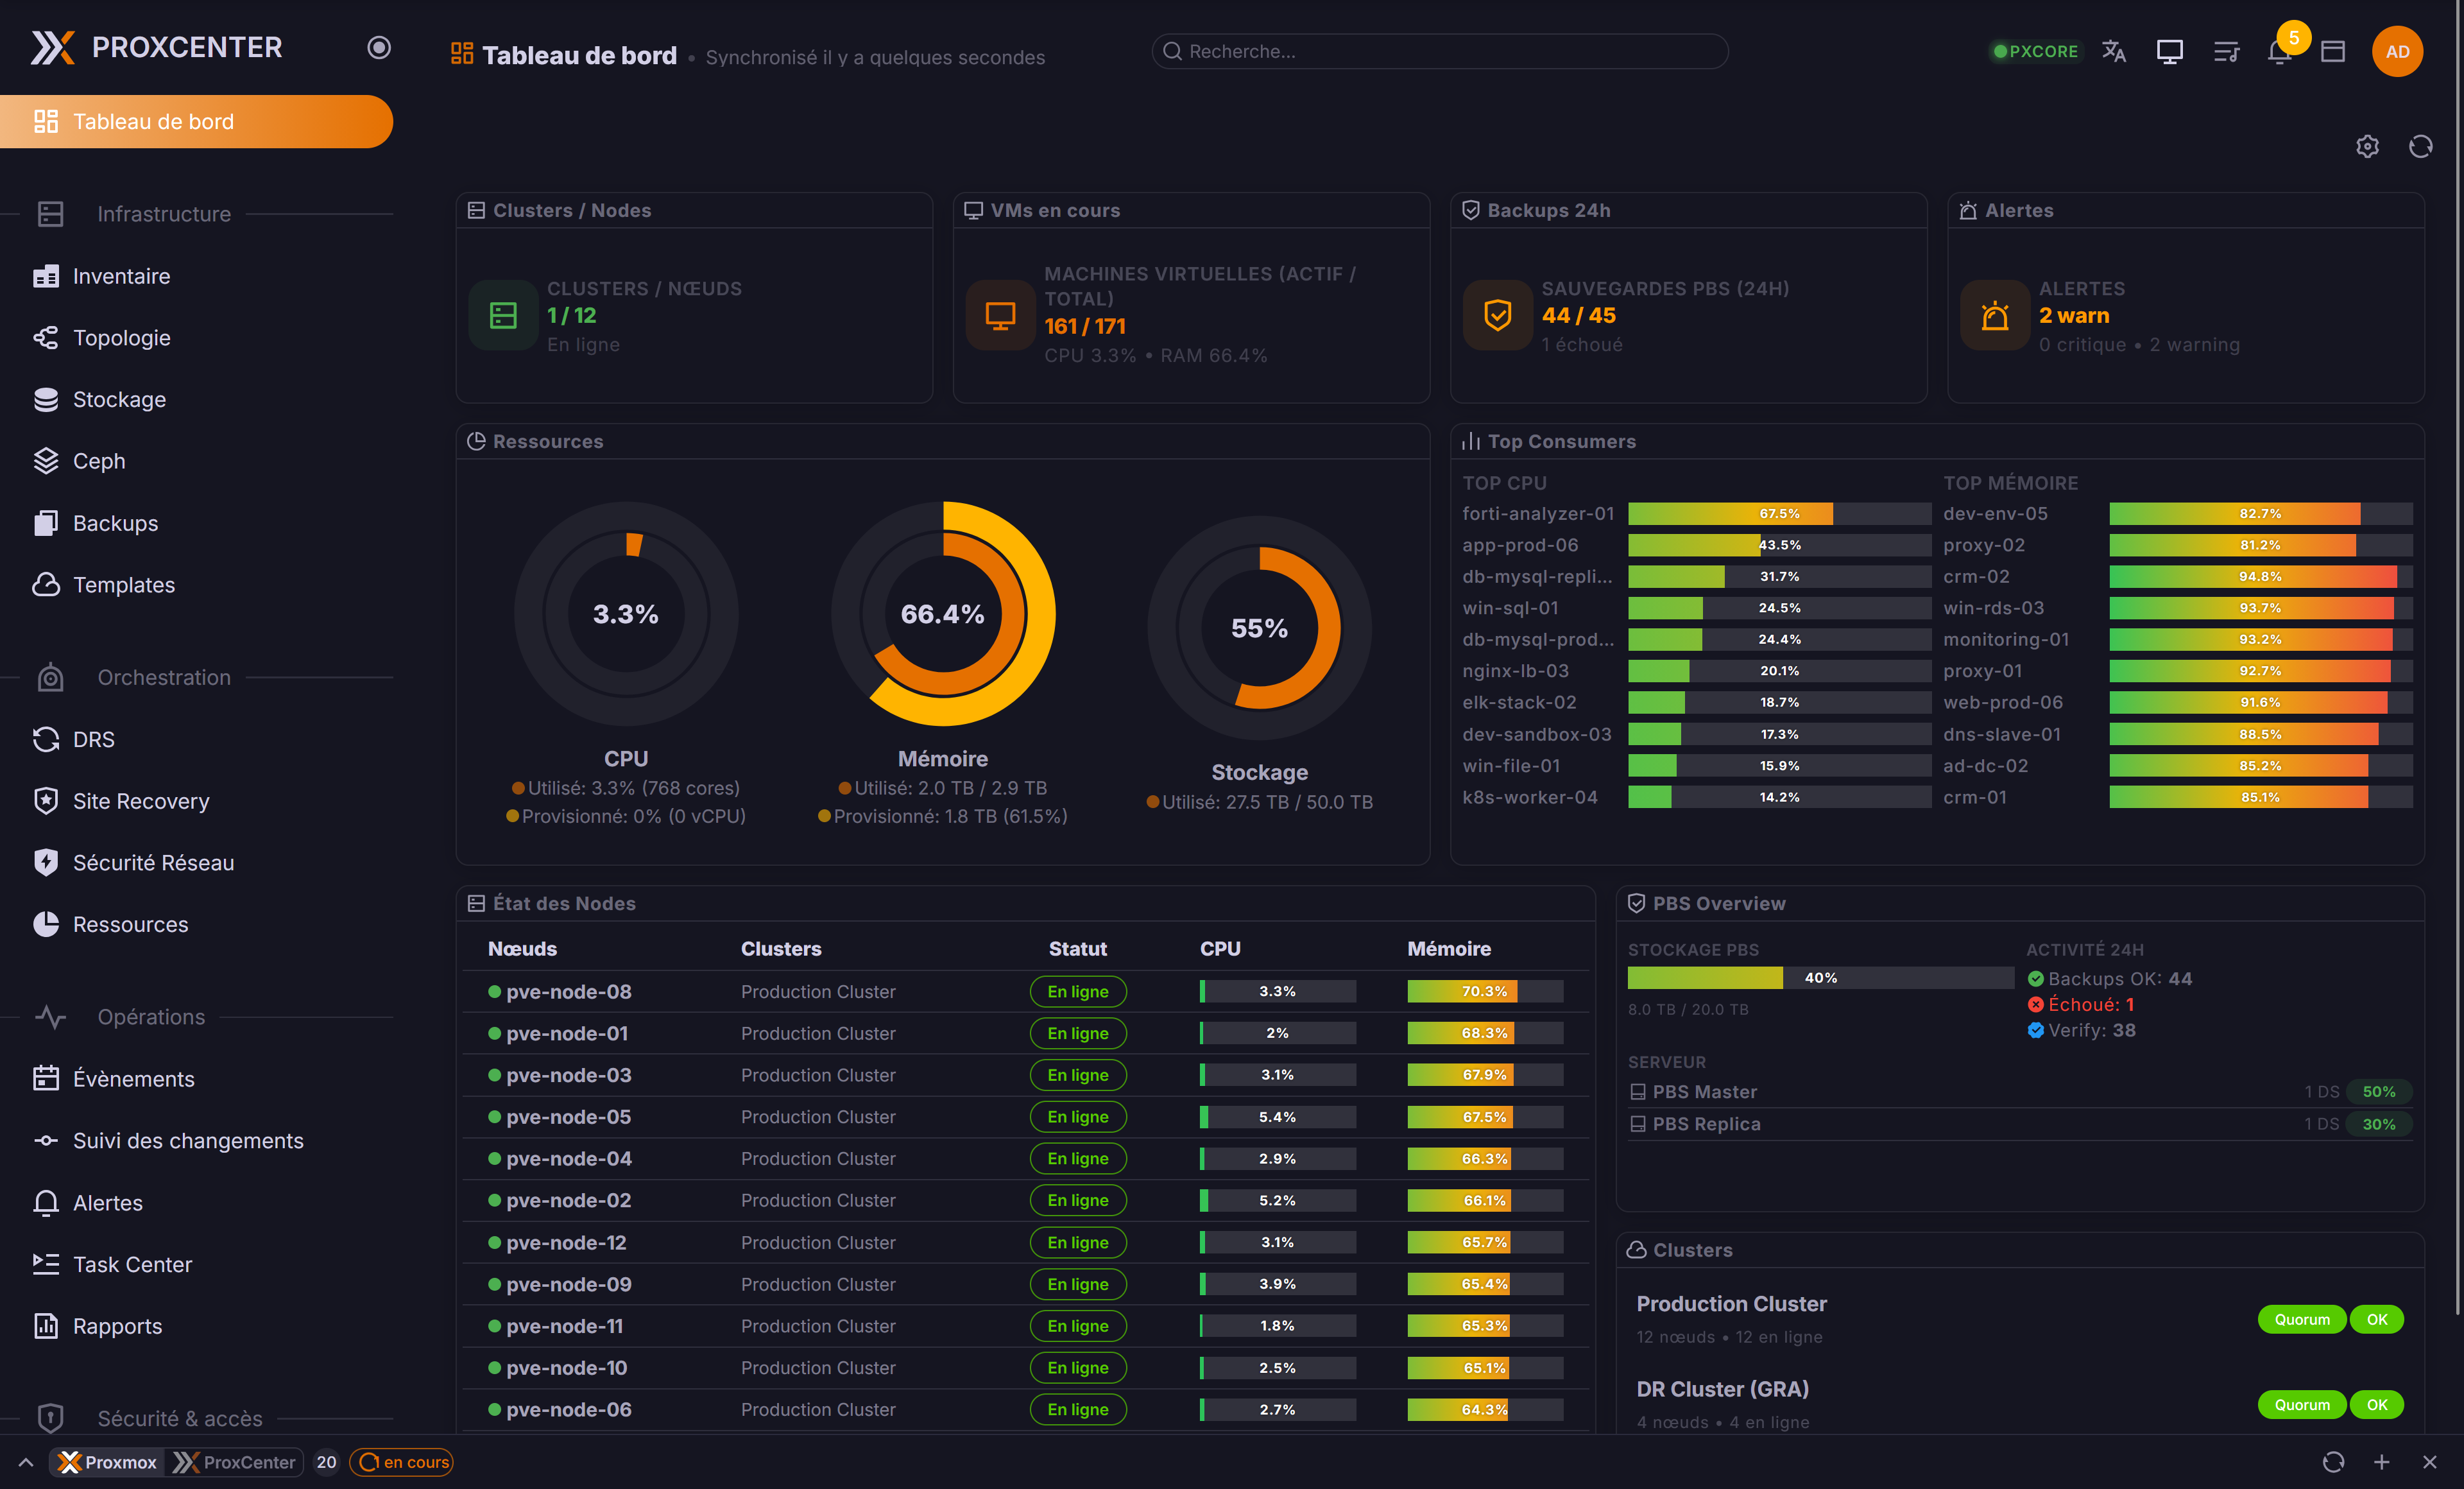Click the en cours task indicator
The image size is (2464, 1489).
coord(401,1461)
